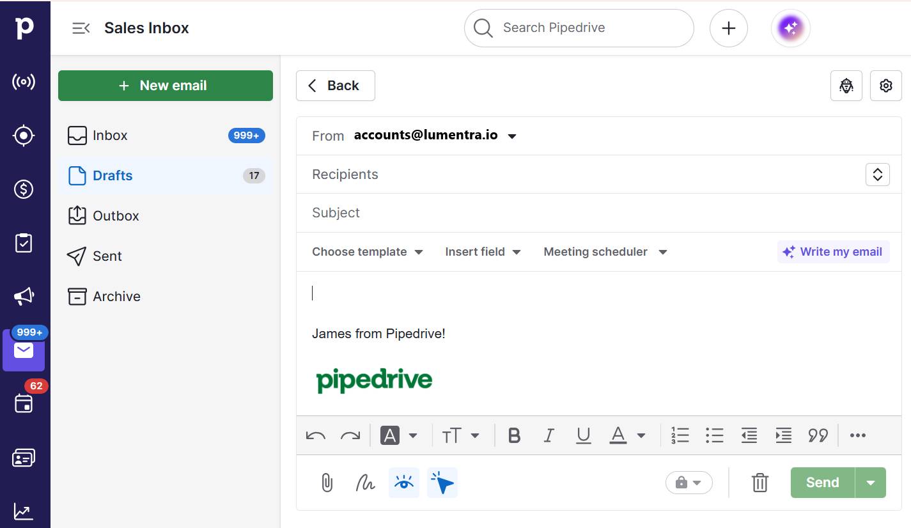Open the Inbox folder
The height and width of the screenshot is (528, 911).
[166, 136]
